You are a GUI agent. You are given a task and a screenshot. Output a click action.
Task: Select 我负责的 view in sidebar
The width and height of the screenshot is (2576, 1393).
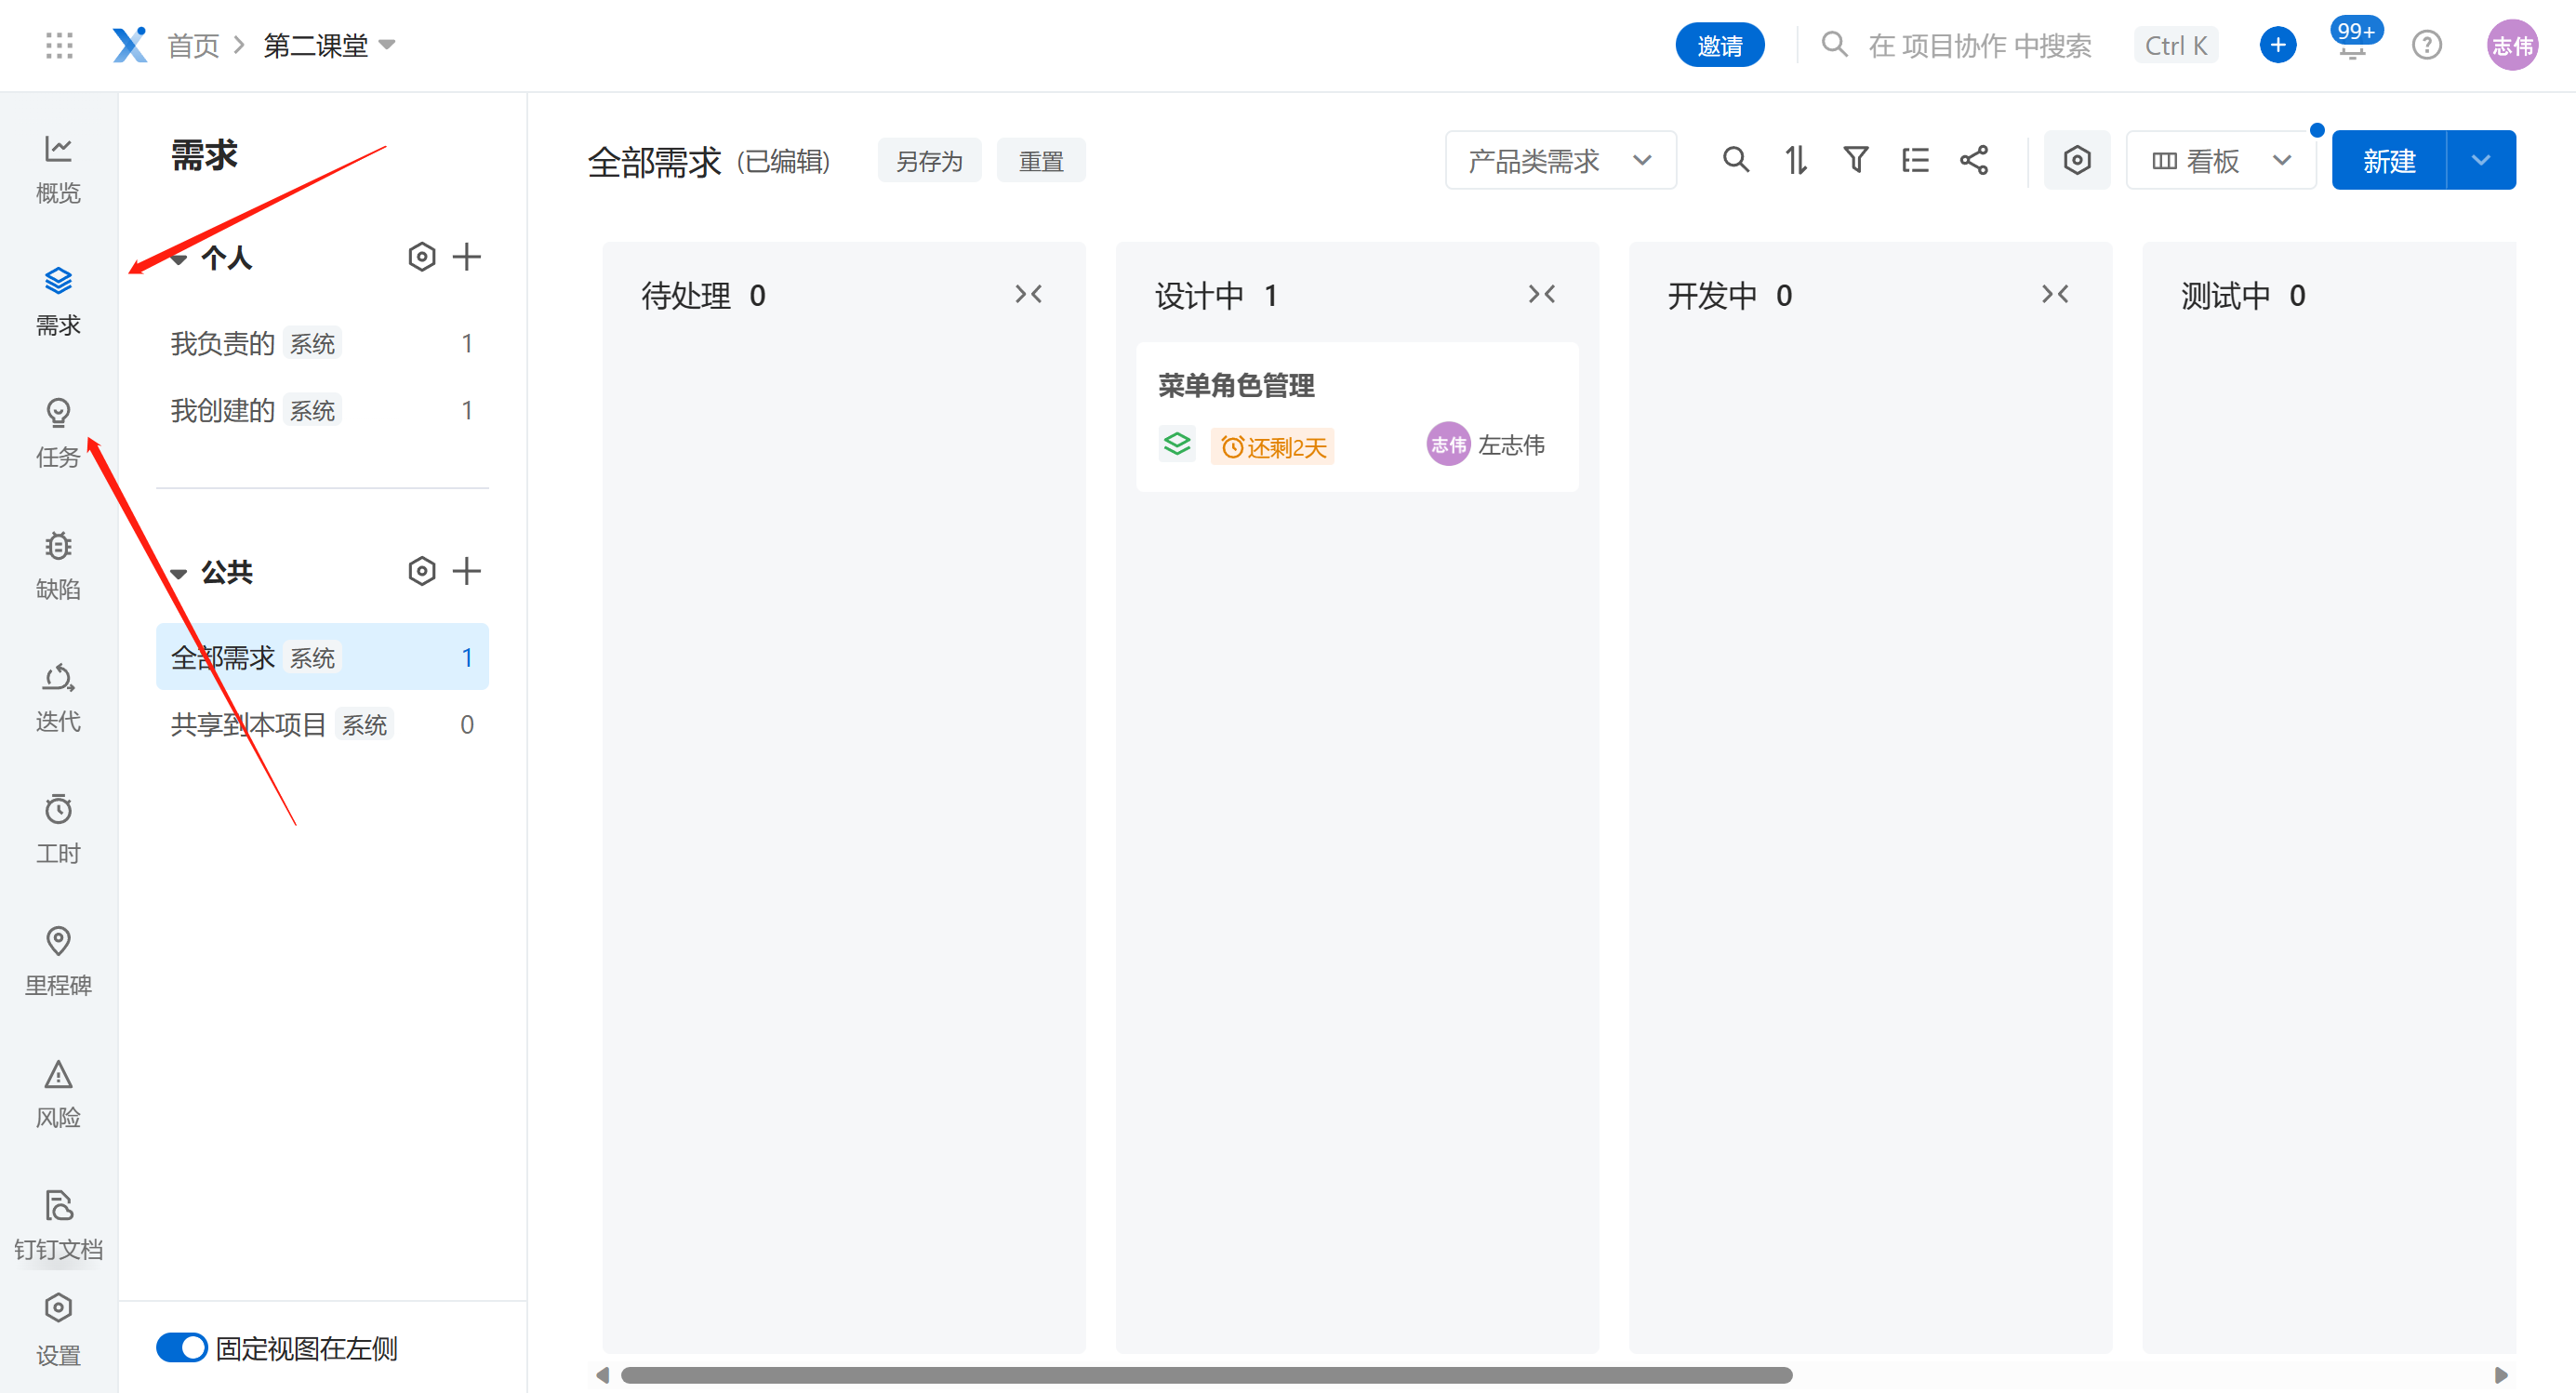(222, 343)
